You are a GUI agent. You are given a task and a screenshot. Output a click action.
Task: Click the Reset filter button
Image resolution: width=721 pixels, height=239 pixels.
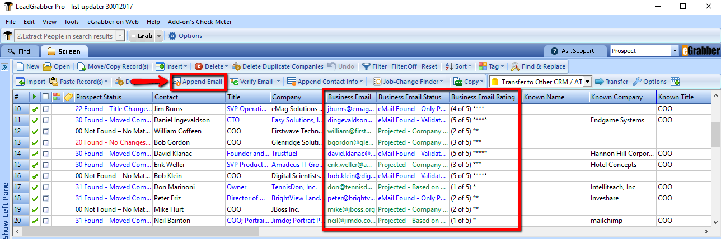click(429, 66)
